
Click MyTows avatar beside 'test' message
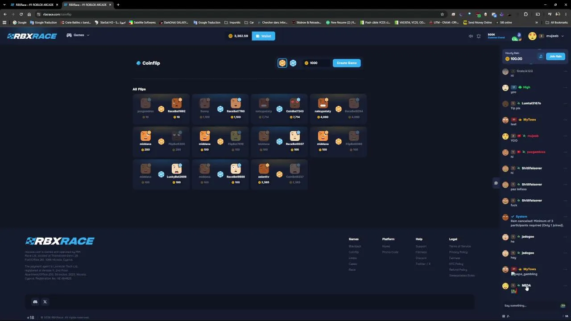click(505, 120)
